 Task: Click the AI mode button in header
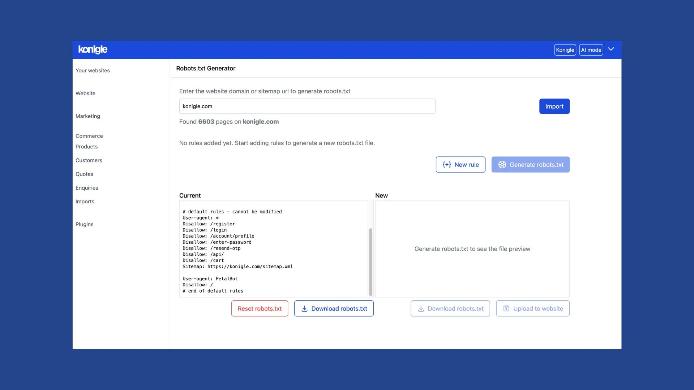click(x=591, y=49)
